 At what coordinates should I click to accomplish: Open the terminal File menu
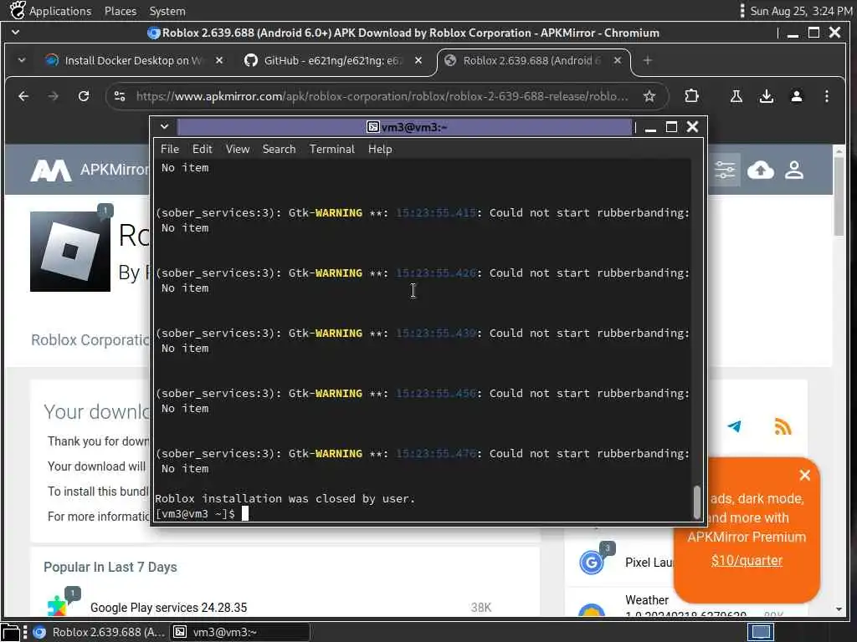click(x=169, y=149)
